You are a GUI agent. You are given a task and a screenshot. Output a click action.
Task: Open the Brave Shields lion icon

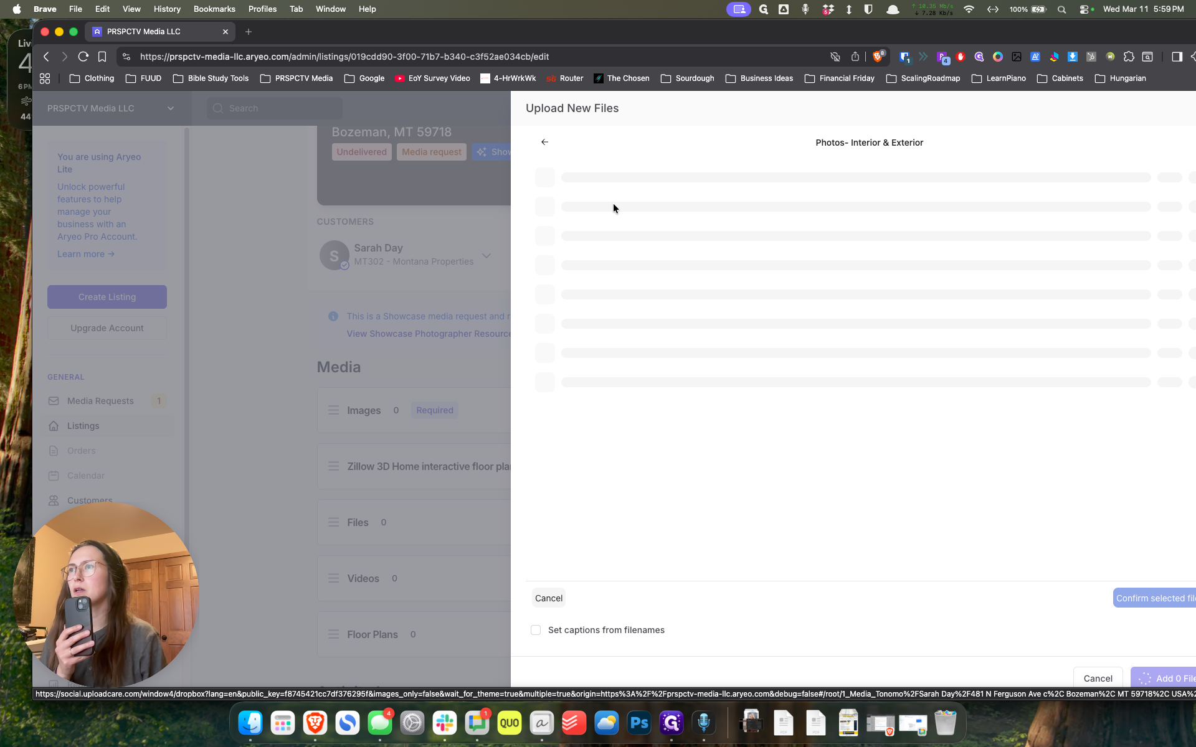[878, 57]
